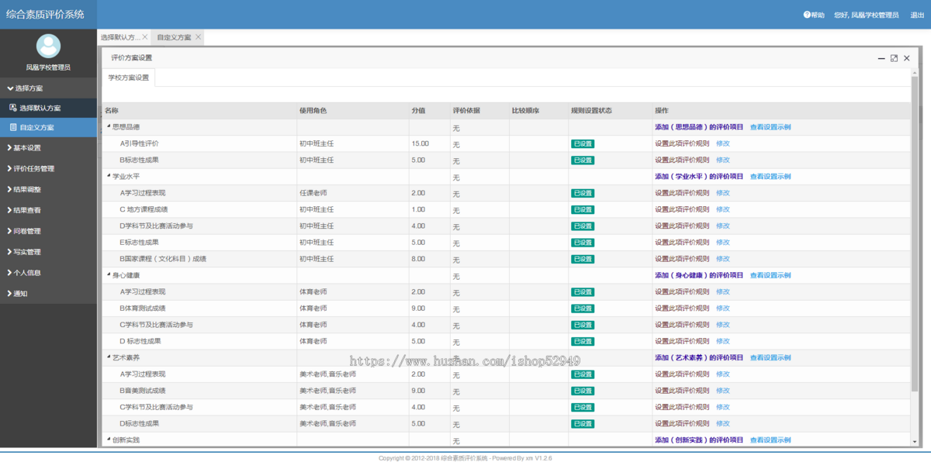Click 添加（身心健康）的评价项目 link
Image resolution: width=931 pixels, height=469 pixels.
tap(699, 275)
